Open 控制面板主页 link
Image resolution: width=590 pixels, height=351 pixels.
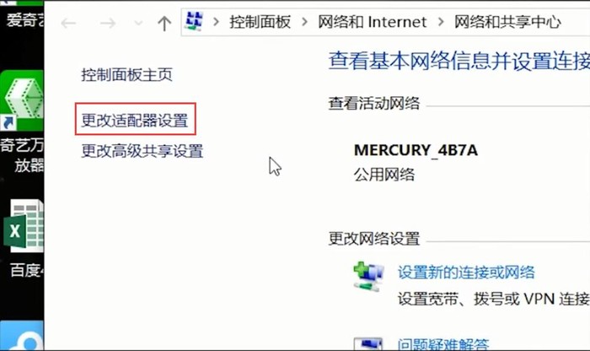pyautogui.click(x=126, y=74)
